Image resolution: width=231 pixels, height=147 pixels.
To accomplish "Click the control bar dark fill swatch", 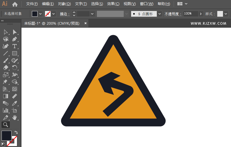I will point(35,14).
